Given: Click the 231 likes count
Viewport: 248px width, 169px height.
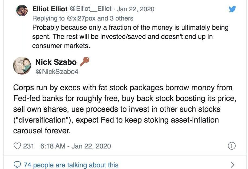Looking at the screenshot, I should coord(28,146).
